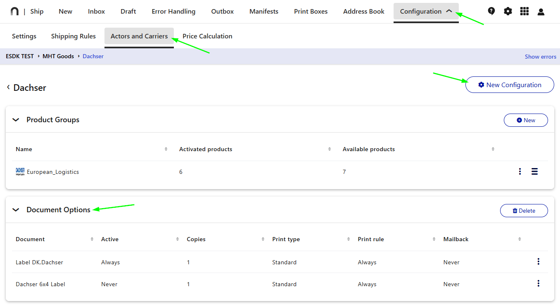Switch to the Settings sub-tab
Image resolution: width=560 pixels, height=306 pixels.
(x=24, y=36)
